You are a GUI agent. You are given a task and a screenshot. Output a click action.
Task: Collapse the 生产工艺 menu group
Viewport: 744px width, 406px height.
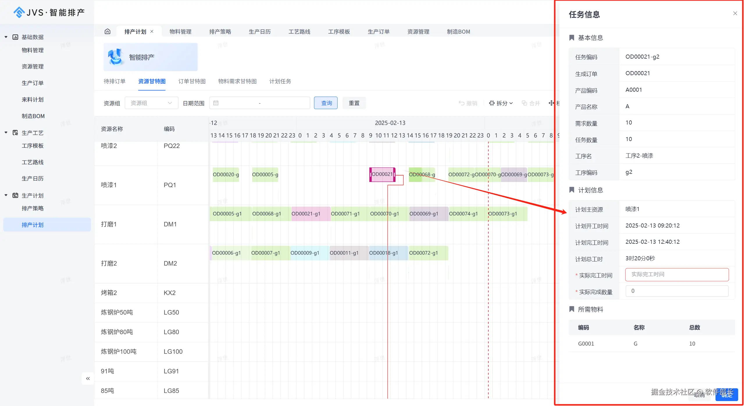pyautogui.click(x=6, y=133)
